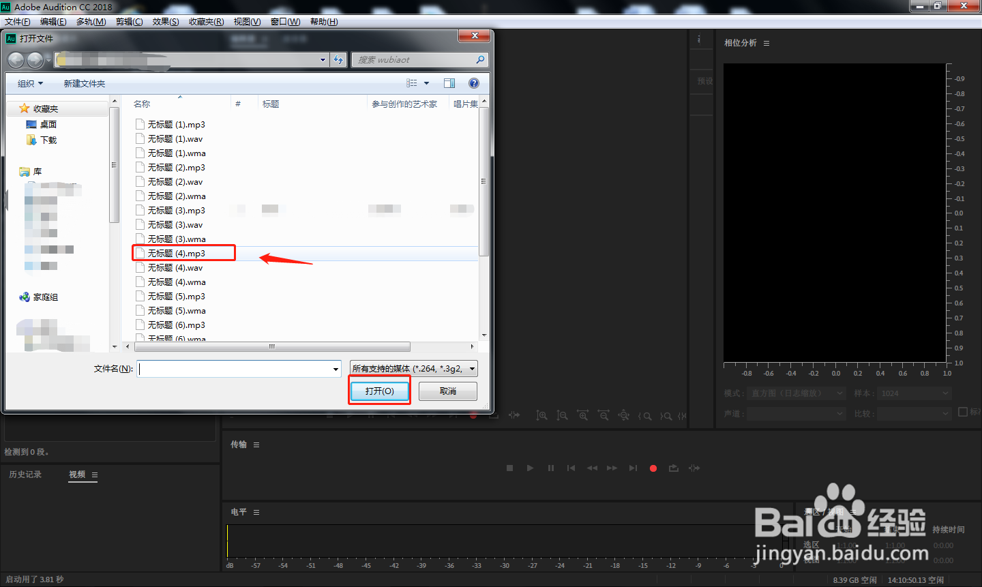Viewport: 982px width, 587px height.
Task: Open the Transport panel menu icon
Action: pos(256,445)
